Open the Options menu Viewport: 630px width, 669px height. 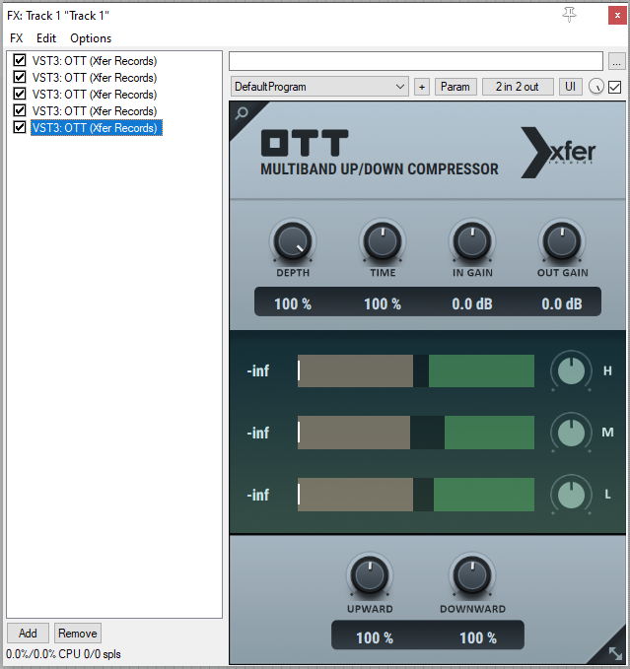coord(91,38)
